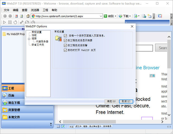Image resolution: width=173 pixels, height=134 pixels.
Task: Click the Home house icon
Action: (x=28, y=16)
